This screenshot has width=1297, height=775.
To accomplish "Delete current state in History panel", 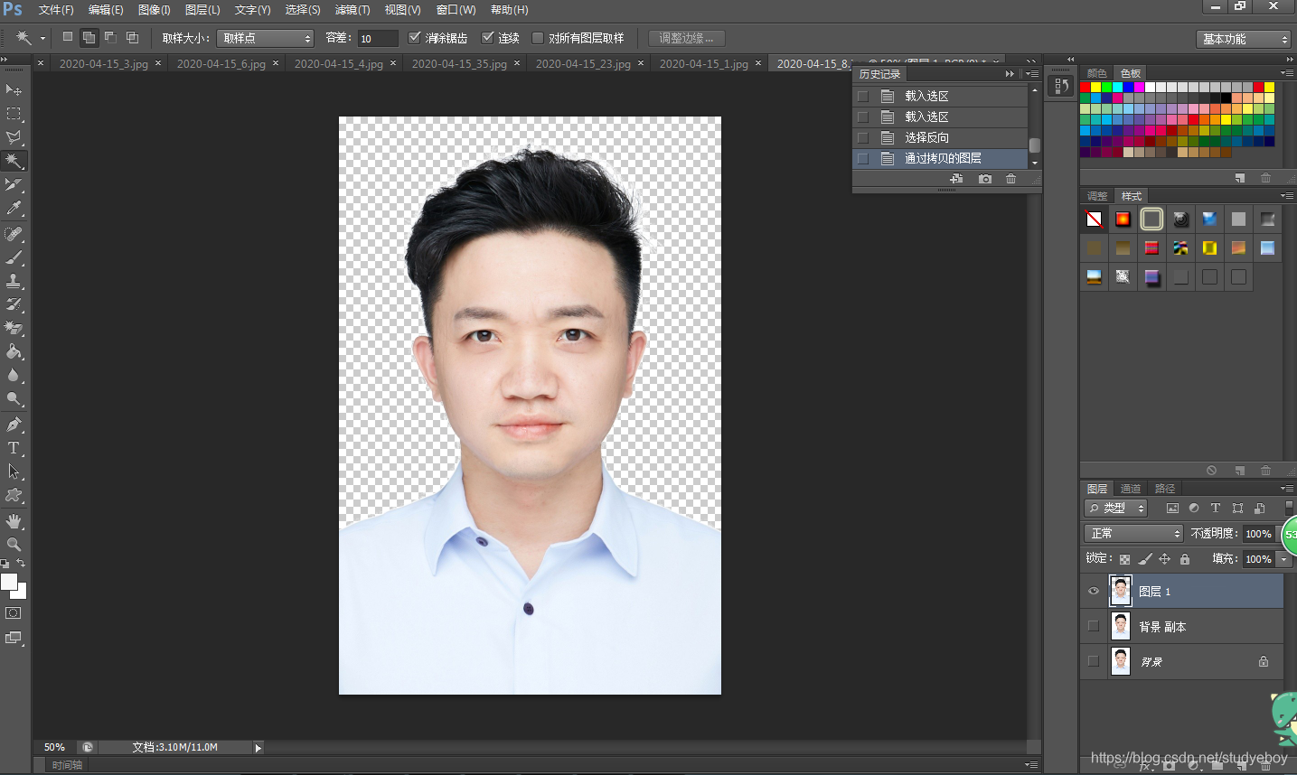I will click(1011, 179).
